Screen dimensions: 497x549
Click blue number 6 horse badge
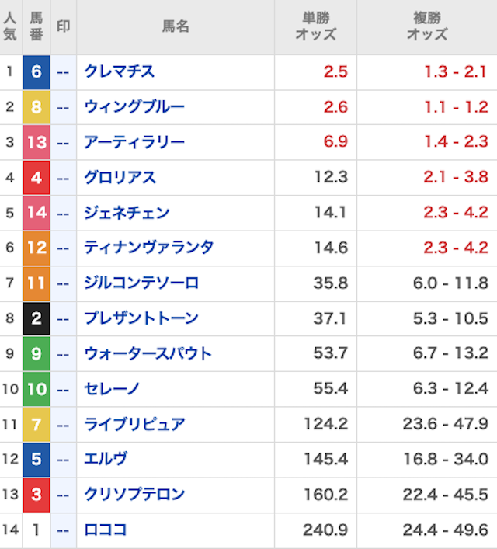coord(36,72)
